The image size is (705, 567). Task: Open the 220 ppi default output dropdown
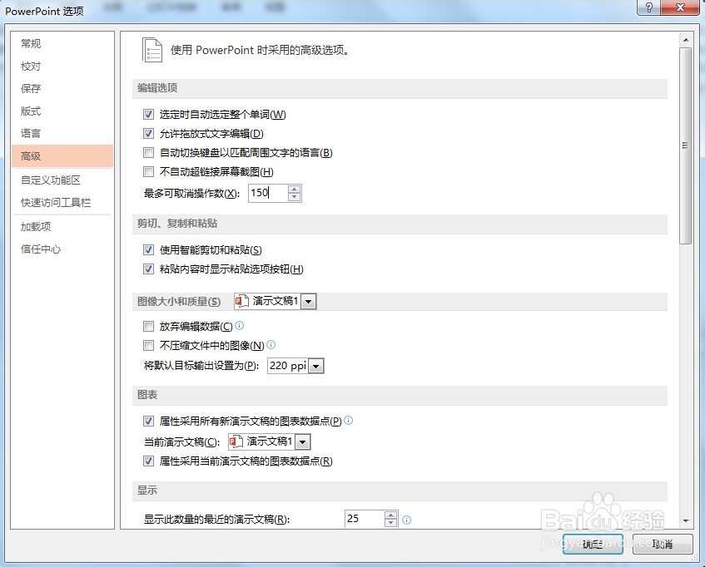pyautogui.click(x=315, y=365)
